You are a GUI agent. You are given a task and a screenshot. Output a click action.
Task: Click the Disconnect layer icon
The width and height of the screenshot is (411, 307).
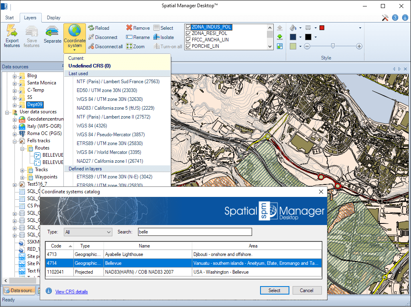click(x=91, y=37)
